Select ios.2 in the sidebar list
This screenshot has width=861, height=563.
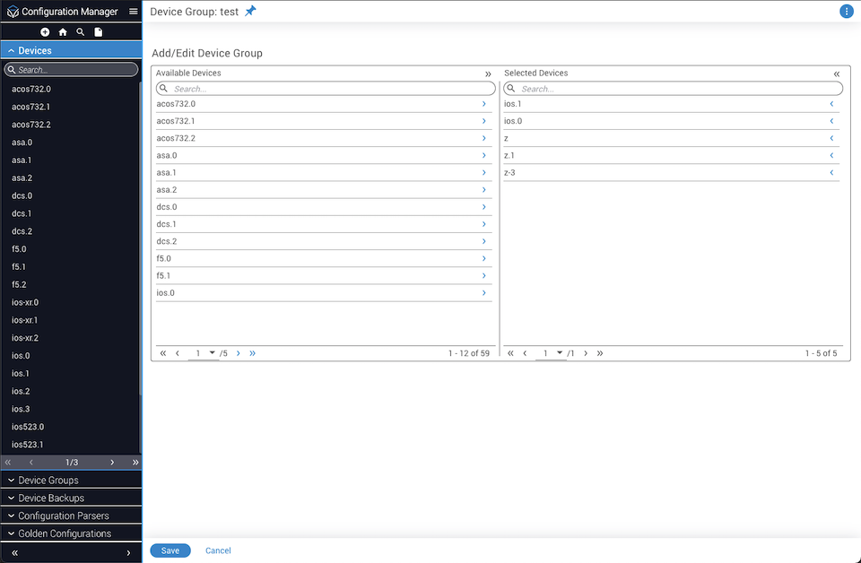point(21,391)
